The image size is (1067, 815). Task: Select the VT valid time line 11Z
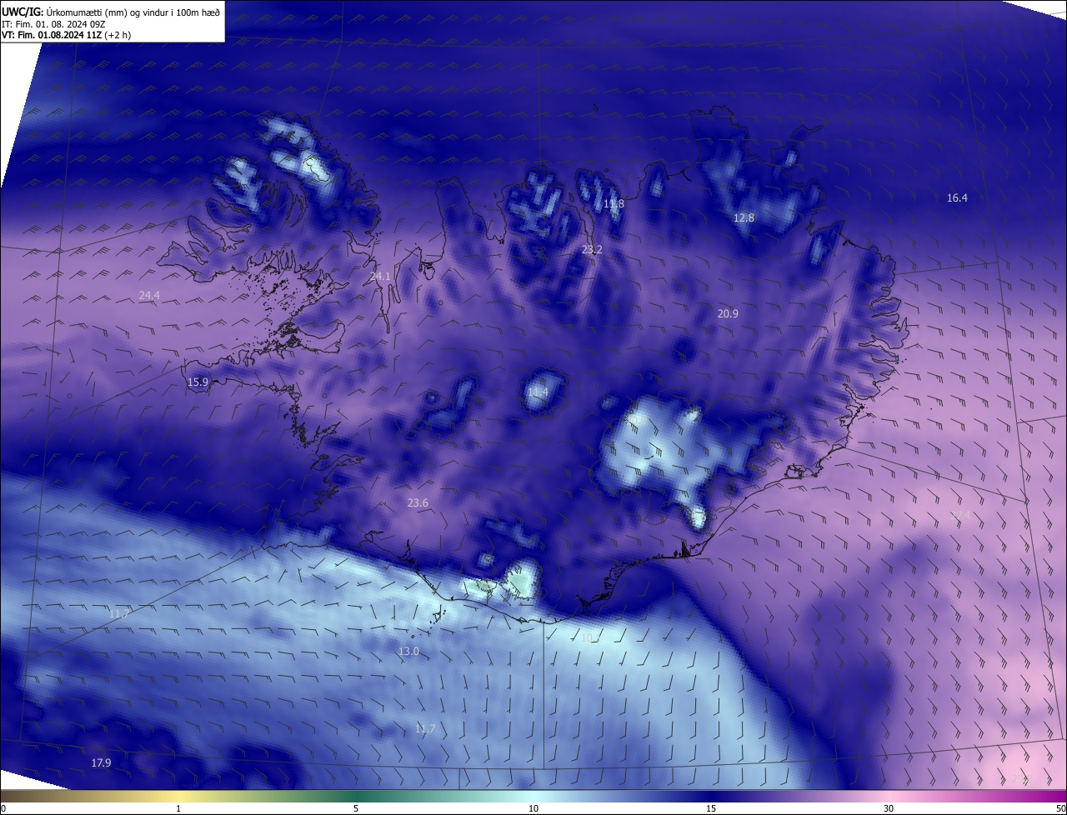66,35
